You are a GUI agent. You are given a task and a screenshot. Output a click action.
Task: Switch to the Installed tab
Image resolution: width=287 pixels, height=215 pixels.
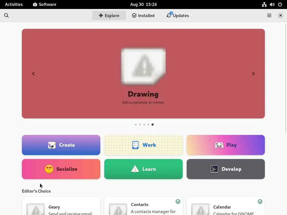pos(143,16)
